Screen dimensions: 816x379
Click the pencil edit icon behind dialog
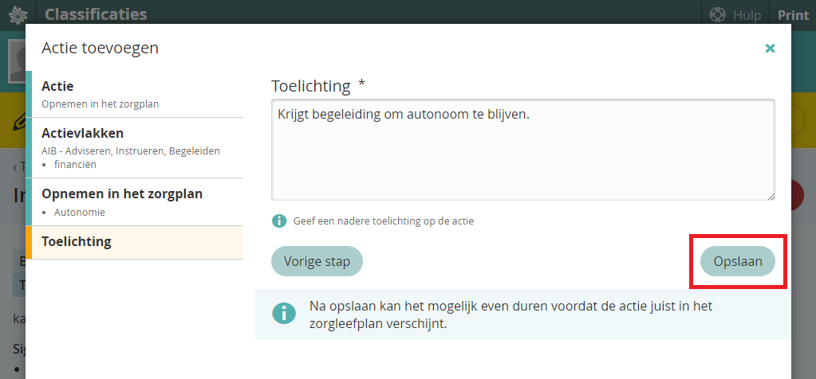coord(18,122)
